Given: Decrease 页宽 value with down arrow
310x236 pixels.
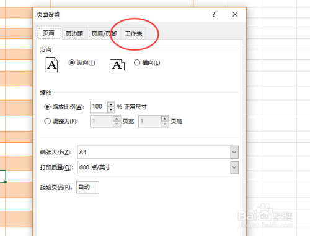Looking at the screenshot, I should point(117,124).
